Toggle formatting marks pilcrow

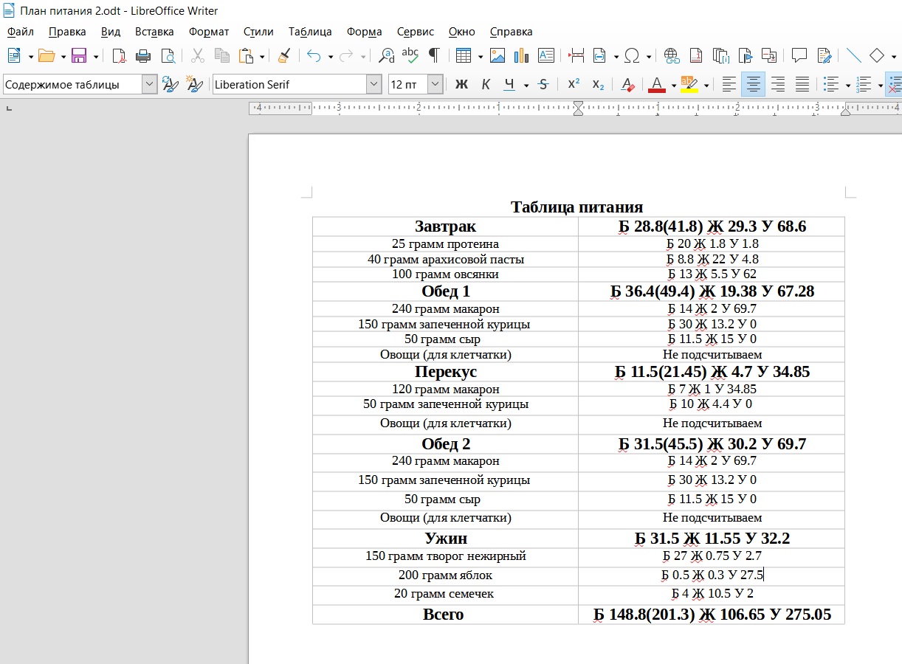[434, 55]
